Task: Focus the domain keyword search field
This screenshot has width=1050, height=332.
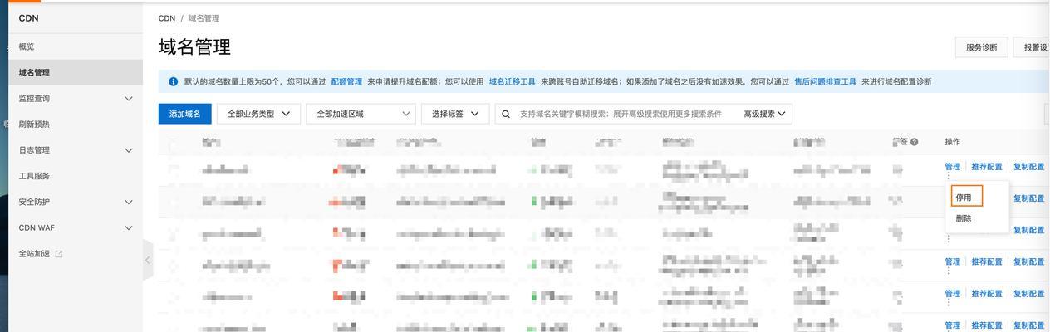Action: [x=621, y=114]
